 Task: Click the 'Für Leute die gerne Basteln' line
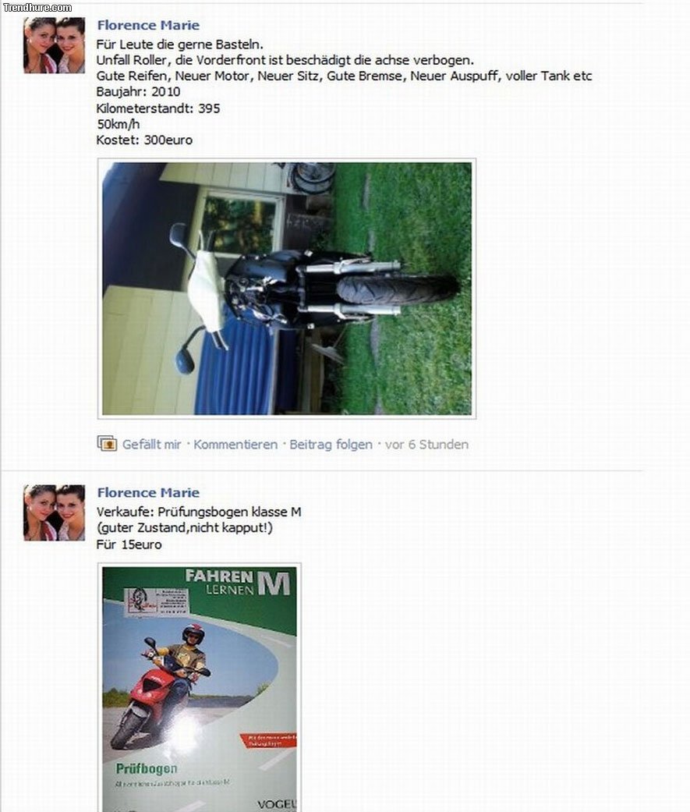pyautogui.click(x=179, y=44)
